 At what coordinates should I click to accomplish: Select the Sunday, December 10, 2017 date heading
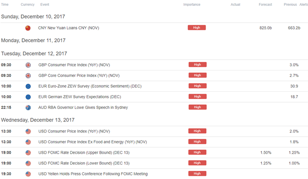(33, 17)
